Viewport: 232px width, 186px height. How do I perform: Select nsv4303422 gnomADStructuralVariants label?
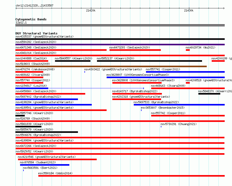click(113, 69)
